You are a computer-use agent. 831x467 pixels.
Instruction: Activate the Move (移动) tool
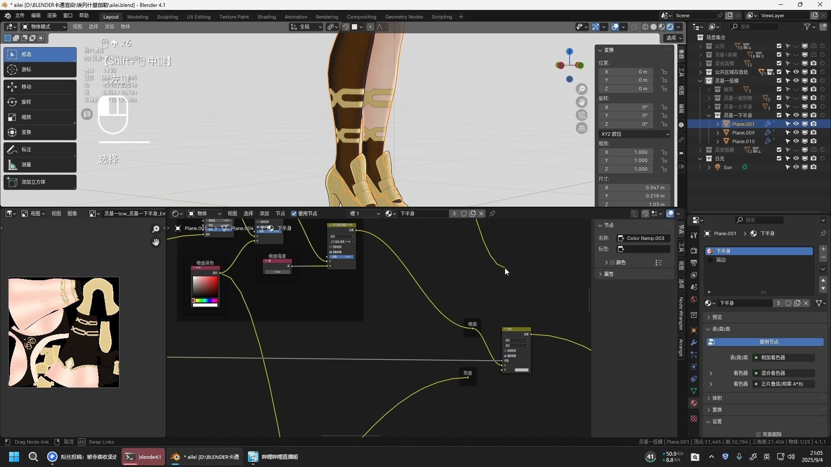pyautogui.click(x=40, y=87)
